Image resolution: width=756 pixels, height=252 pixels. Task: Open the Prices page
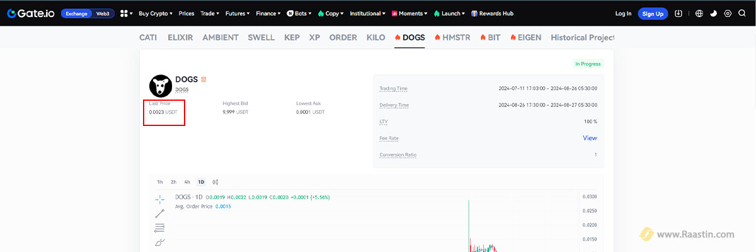point(186,13)
